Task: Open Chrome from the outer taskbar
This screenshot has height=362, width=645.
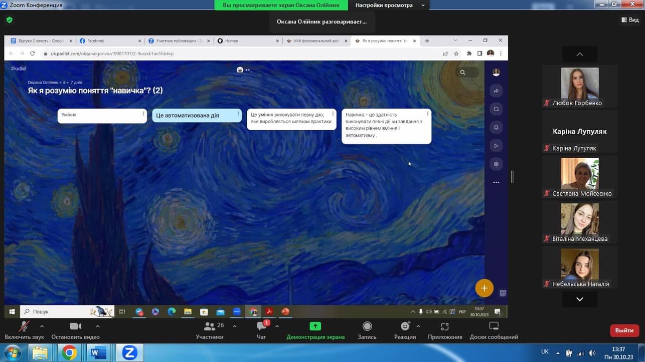Action: (69, 353)
